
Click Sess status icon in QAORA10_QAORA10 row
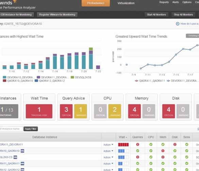coord(187,151)
